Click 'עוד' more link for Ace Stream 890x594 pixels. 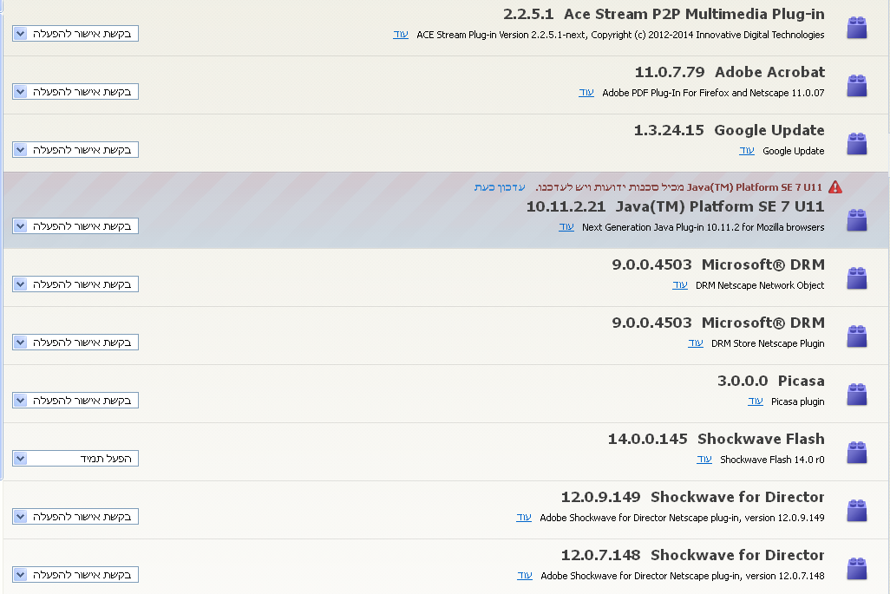[x=401, y=34]
